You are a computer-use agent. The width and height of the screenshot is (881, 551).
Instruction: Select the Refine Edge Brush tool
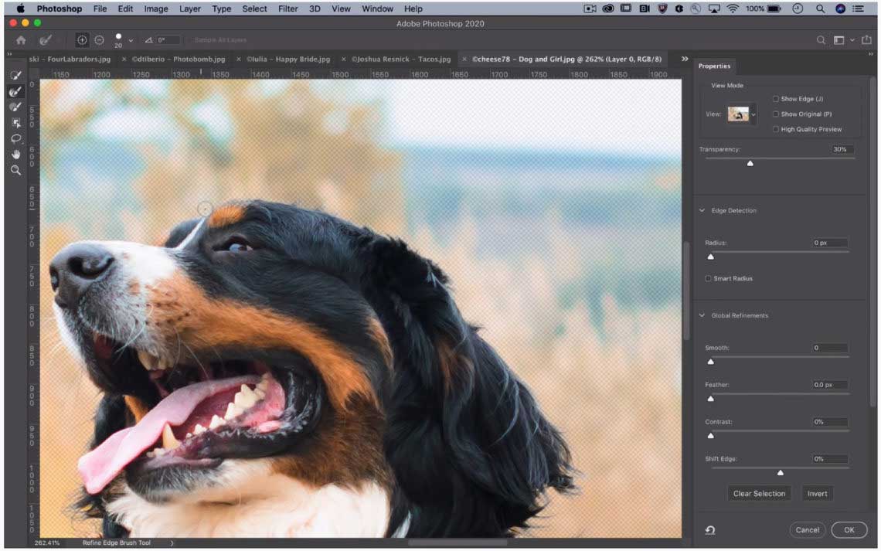click(x=15, y=91)
